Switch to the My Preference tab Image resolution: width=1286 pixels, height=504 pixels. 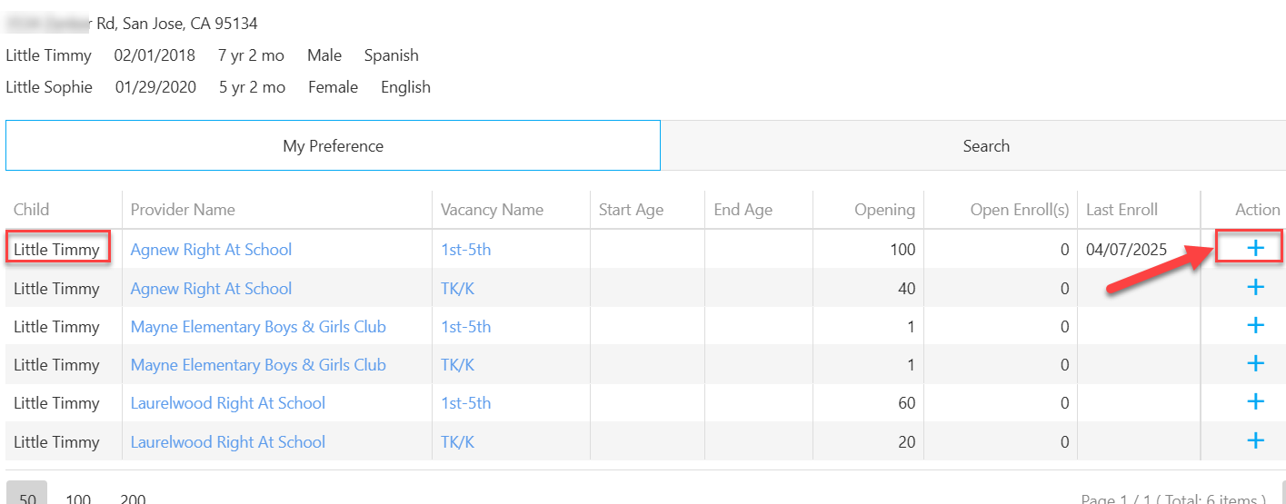point(333,145)
